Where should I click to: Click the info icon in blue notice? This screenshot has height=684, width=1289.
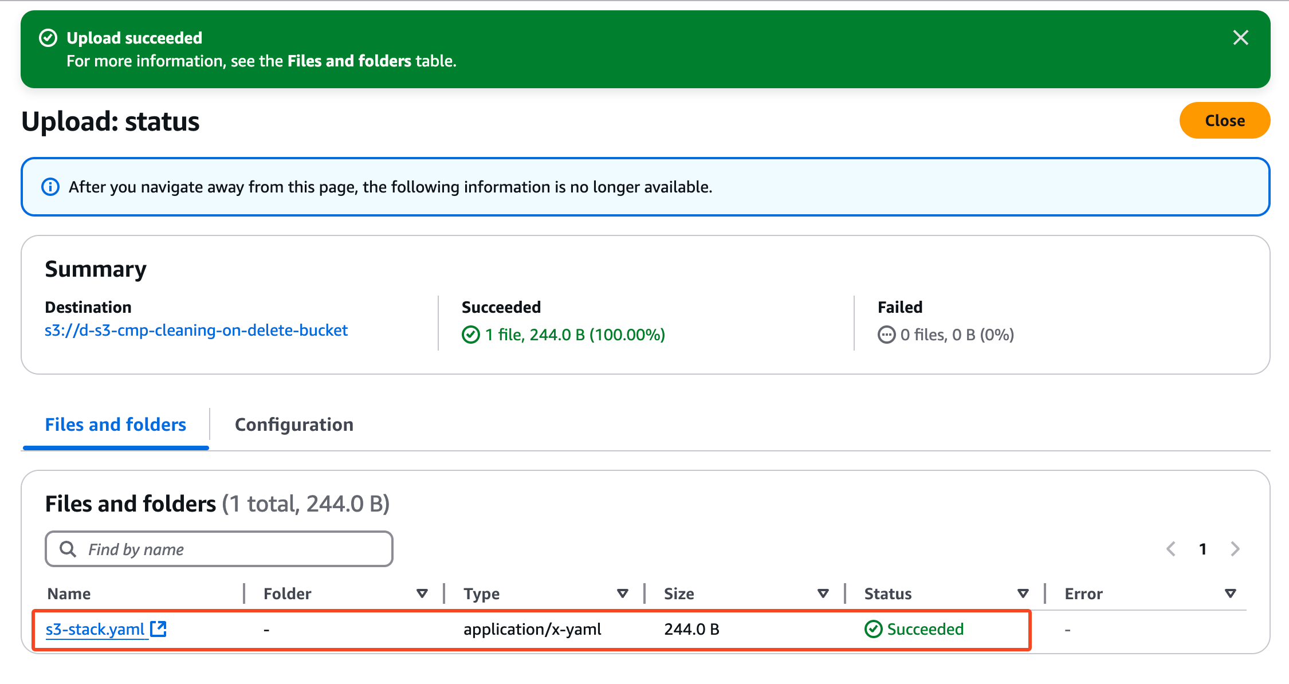50,187
